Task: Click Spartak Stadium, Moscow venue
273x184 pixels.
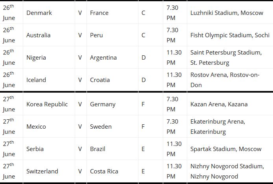Action: (226, 149)
